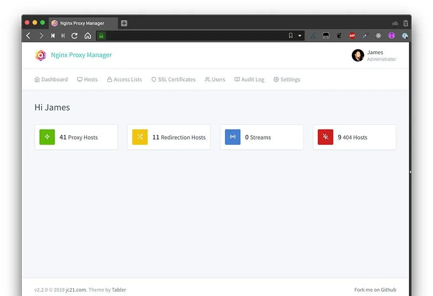Click the Nginx Proxy Manager logo
The image size is (433, 296).
41,55
